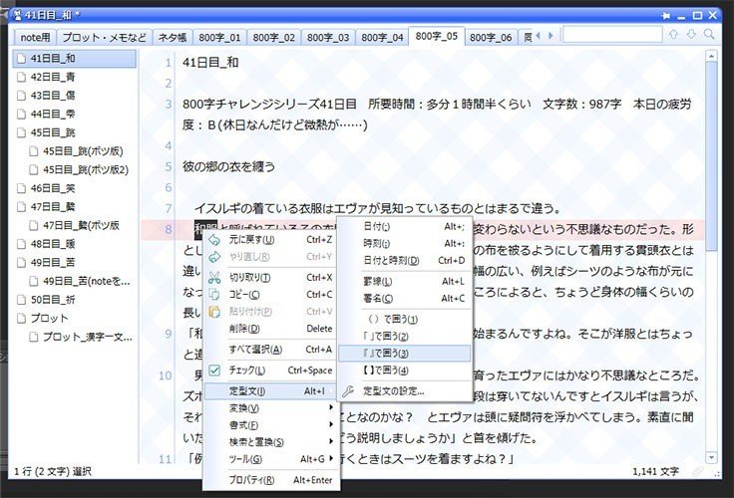
Task: Choose 「」で囲う(2) from the submenu
Action: pyautogui.click(x=405, y=337)
